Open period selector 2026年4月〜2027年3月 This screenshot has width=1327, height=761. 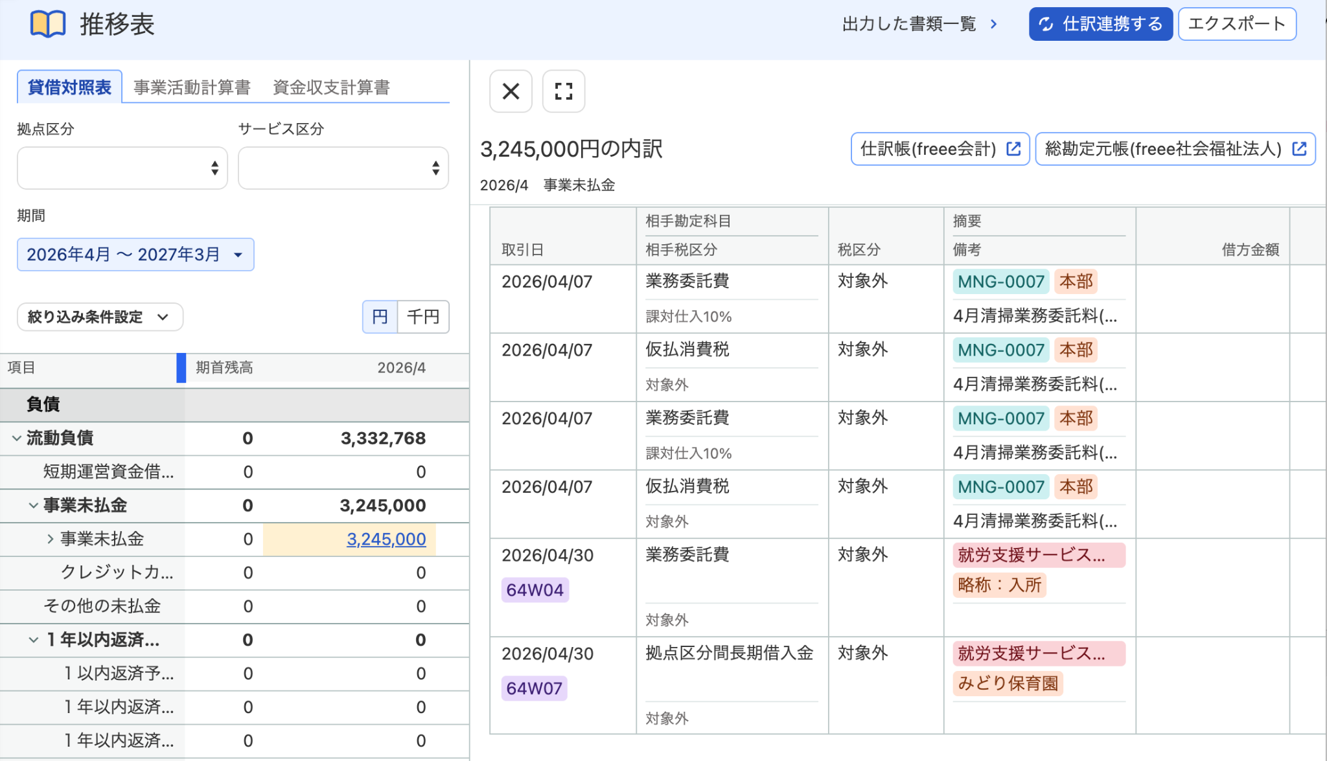[x=135, y=255]
